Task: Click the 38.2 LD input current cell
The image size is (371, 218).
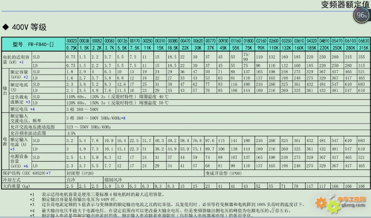Action: [159, 149]
